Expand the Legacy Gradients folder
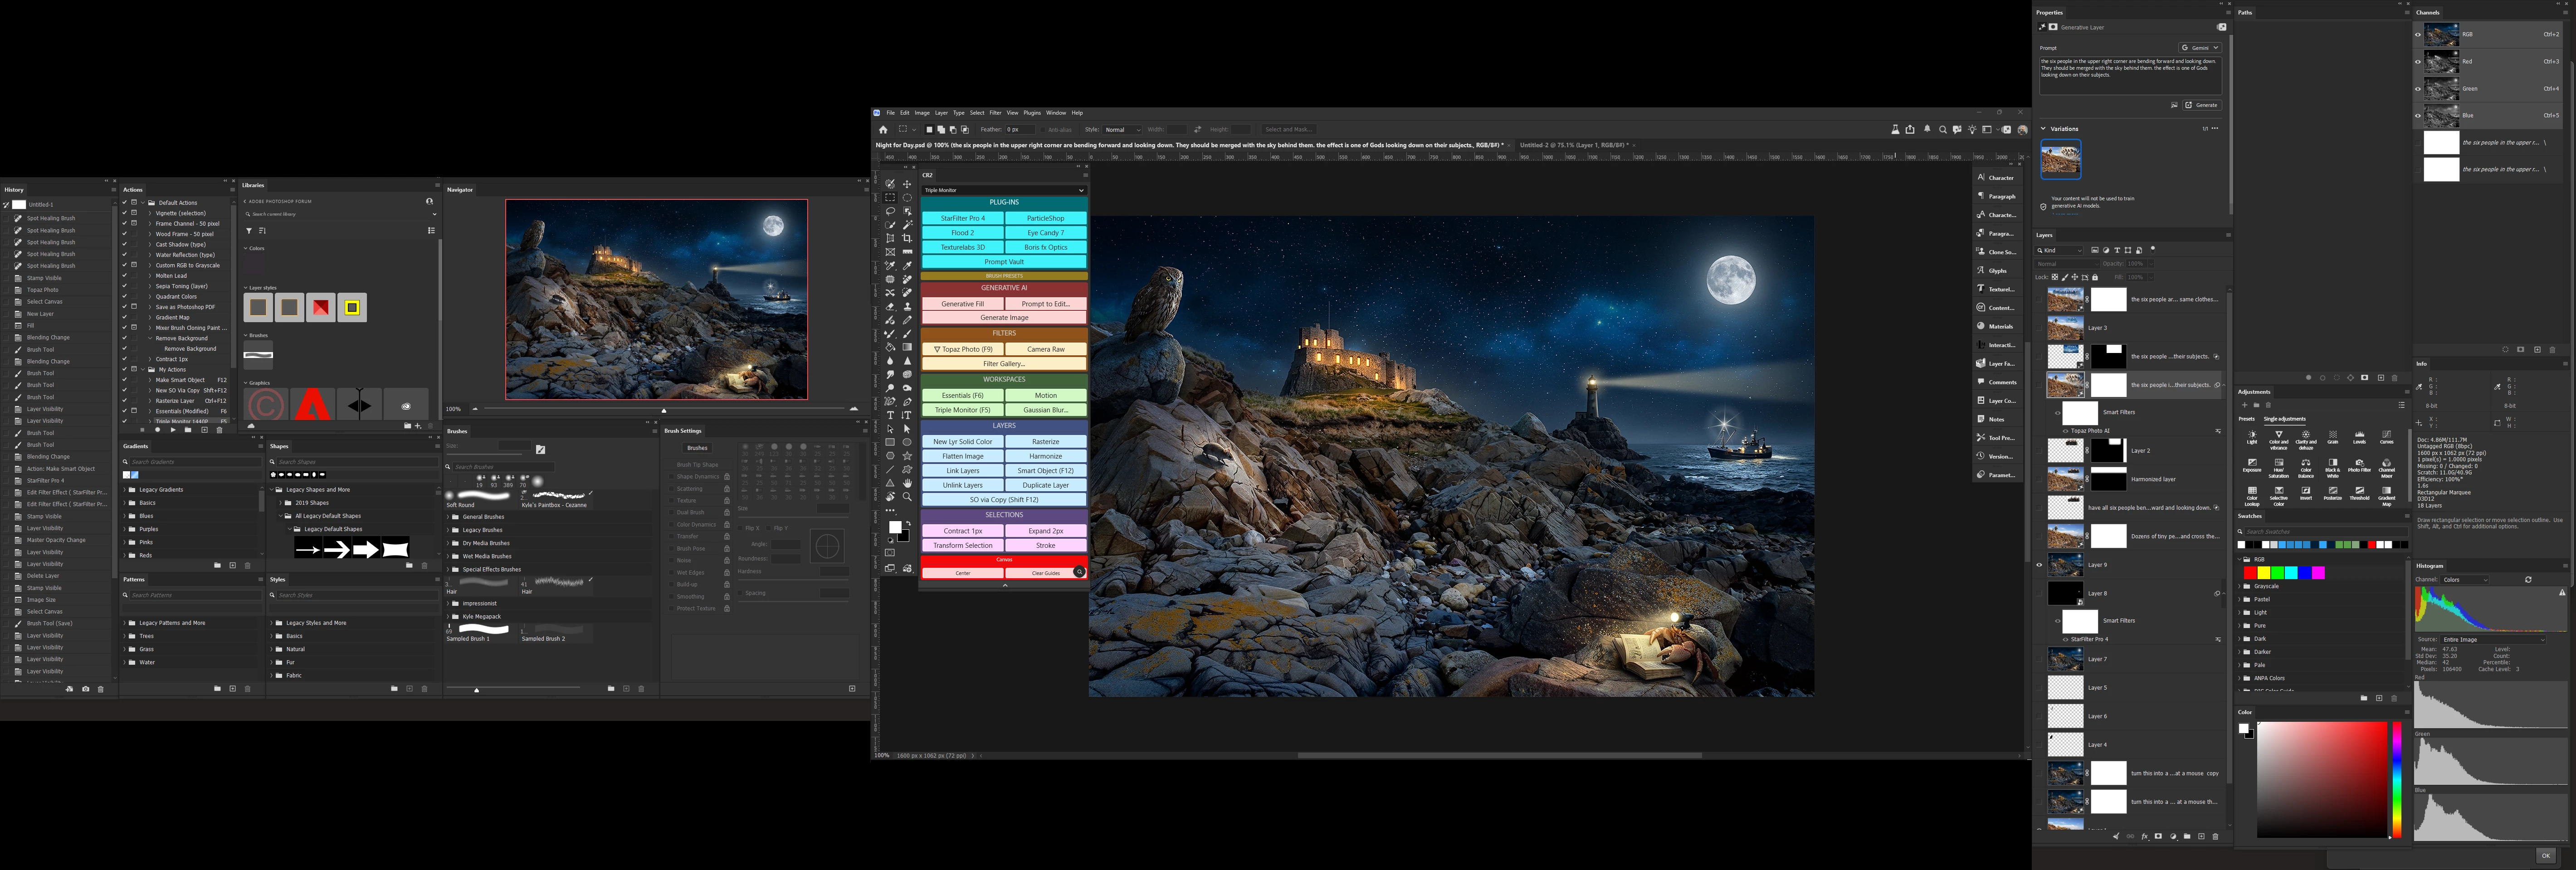 125,489
